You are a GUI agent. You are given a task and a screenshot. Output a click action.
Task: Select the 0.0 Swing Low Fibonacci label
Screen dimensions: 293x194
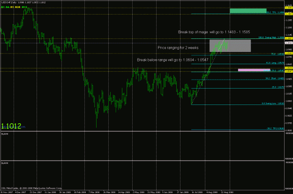click(273, 103)
